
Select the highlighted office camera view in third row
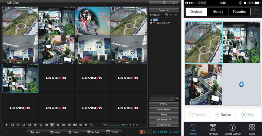click(20, 78)
